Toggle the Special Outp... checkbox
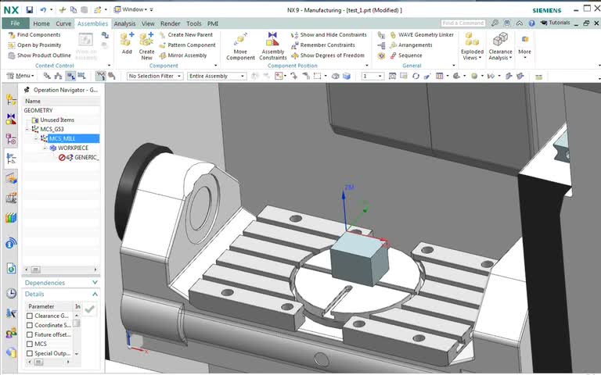Screen dimensions: 601x375 30,354
